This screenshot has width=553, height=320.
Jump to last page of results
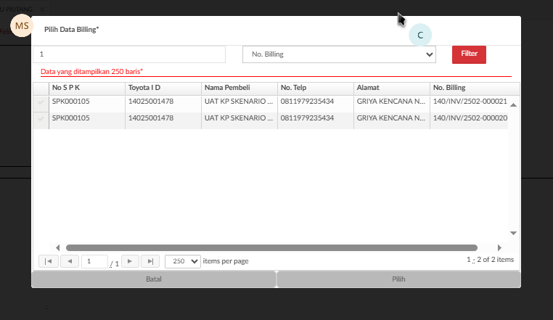(x=150, y=261)
